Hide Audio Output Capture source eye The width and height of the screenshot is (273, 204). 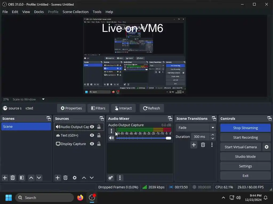click(x=92, y=127)
